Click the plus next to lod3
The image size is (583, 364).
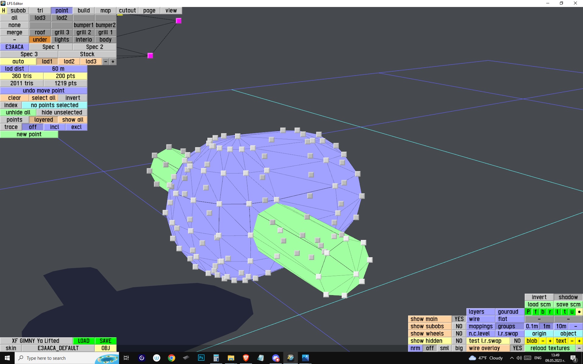click(113, 62)
